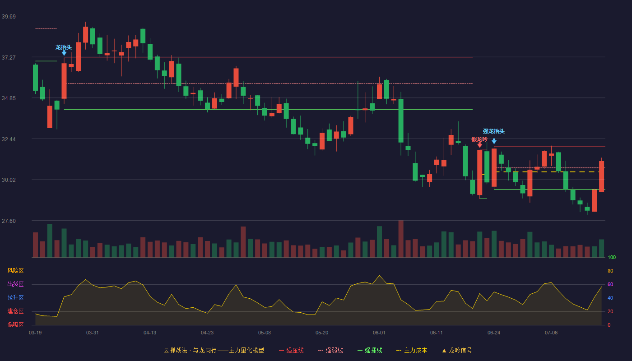Click the tallest red volume bar near 06-01

tap(401, 239)
